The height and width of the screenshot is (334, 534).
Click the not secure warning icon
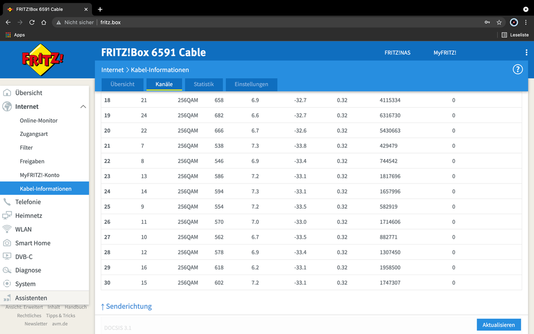pos(58,22)
